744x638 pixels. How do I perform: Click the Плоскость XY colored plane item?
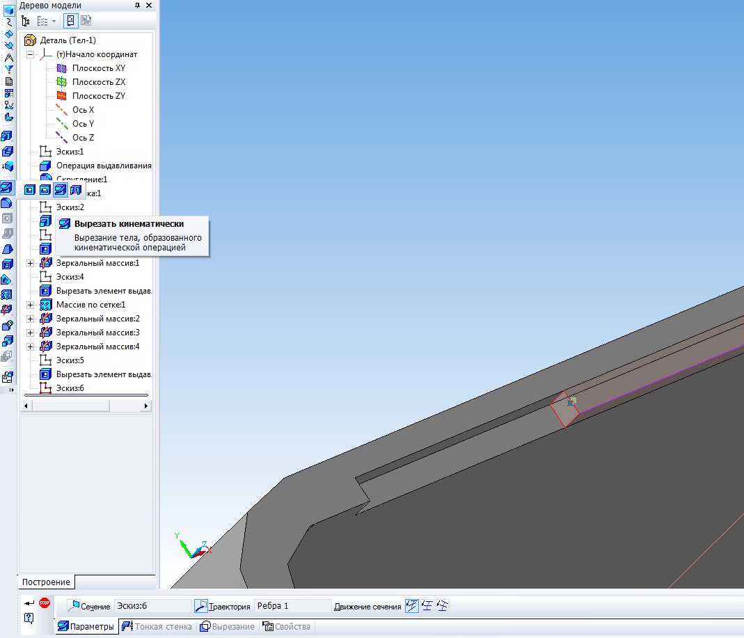click(x=98, y=68)
